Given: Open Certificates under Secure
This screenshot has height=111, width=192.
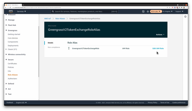Looking at the screenshot, I should coord(12,64).
